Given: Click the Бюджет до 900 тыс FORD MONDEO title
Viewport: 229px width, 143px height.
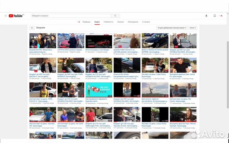Looking at the screenshot, I should [70, 75].
